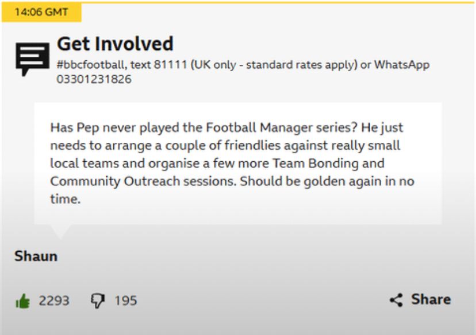Click the word WhatsApp in the subheading

(x=401, y=65)
